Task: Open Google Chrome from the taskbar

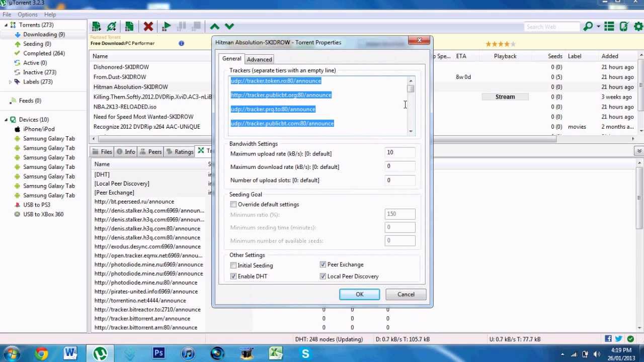Action: [x=41, y=354]
